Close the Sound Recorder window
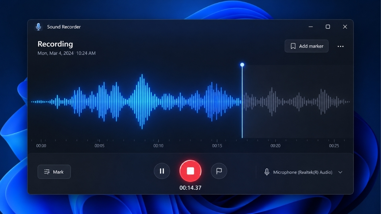This screenshot has height=214, width=381. (345, 27)
